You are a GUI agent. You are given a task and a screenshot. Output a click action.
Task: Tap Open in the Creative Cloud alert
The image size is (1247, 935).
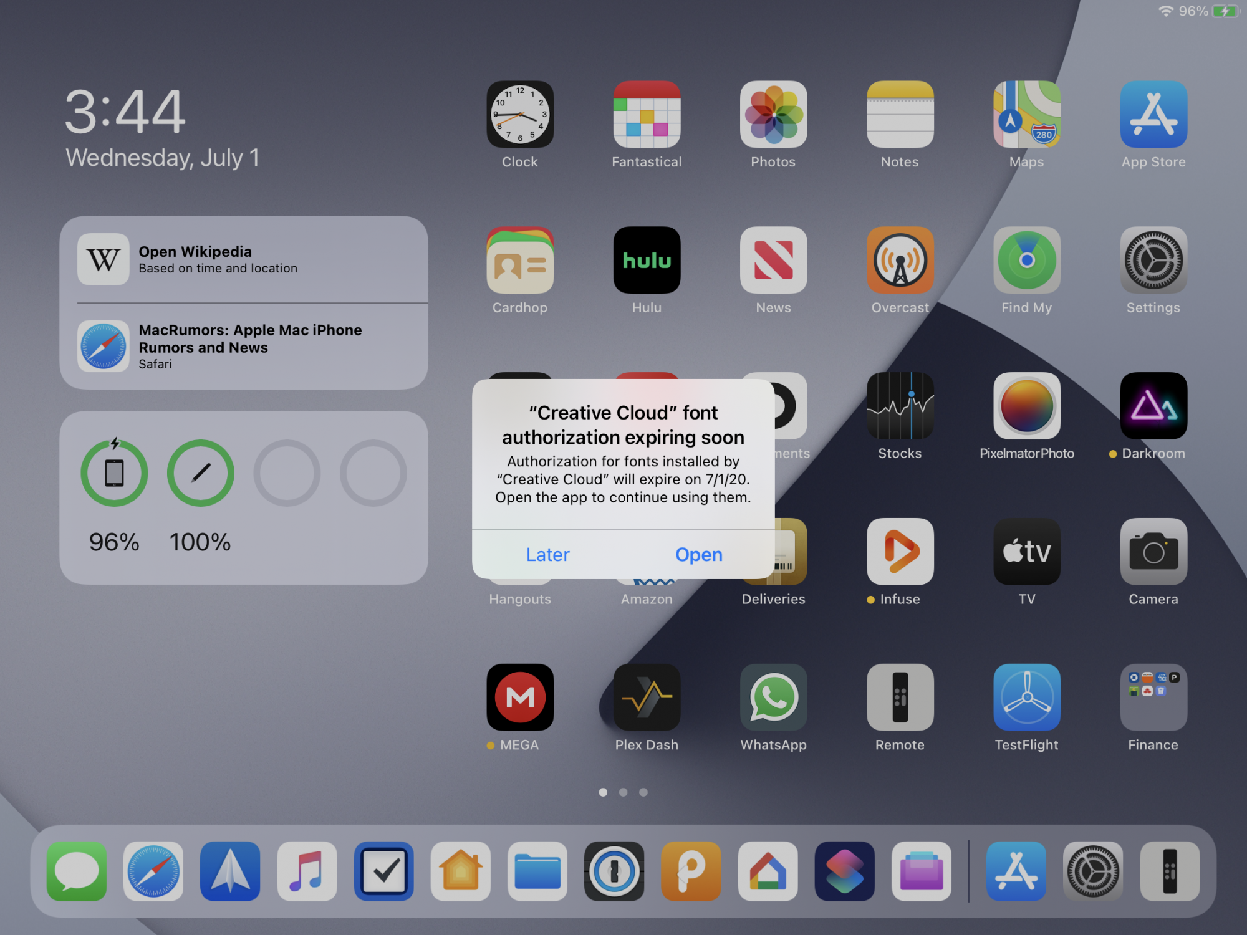[x=698, y=554]
